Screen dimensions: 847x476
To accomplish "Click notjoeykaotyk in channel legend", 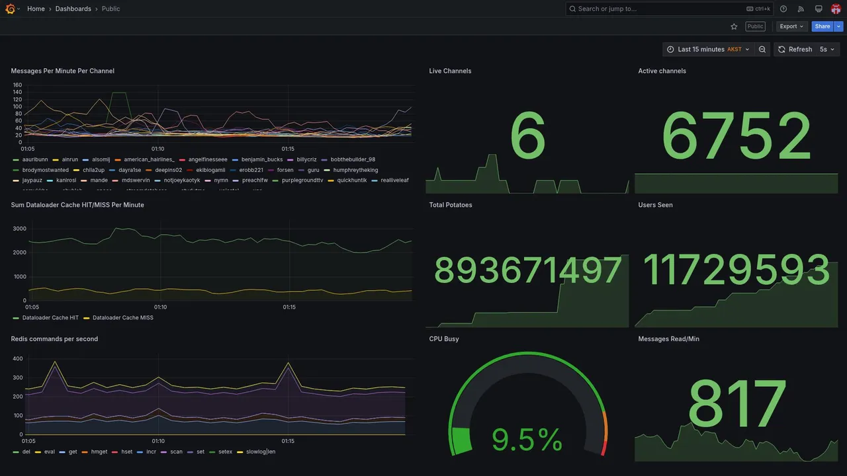I will tap(182, 180).
